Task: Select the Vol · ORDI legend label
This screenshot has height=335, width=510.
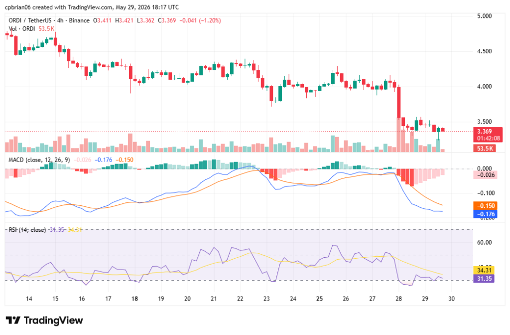Action: pos(22,29)
